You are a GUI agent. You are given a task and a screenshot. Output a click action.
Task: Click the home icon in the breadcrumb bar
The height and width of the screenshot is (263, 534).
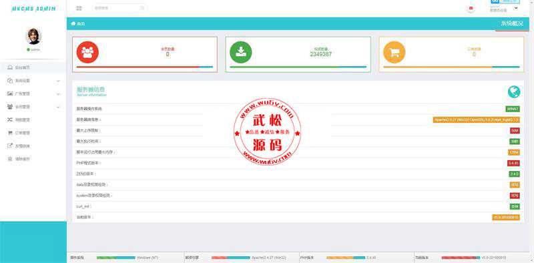[73, 23]
